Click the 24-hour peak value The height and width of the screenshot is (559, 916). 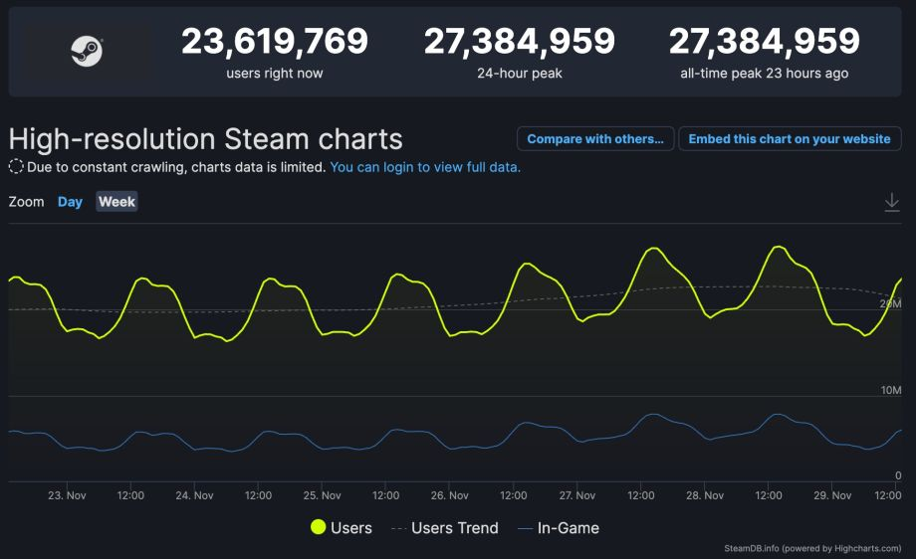[x=519, y=42]
